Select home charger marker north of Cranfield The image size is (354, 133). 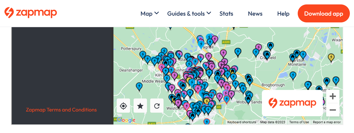coord(270,46)
